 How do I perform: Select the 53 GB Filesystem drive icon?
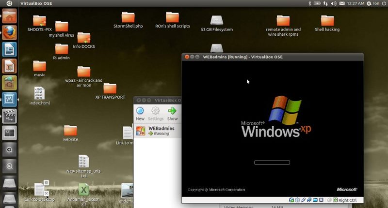(217, 23)
